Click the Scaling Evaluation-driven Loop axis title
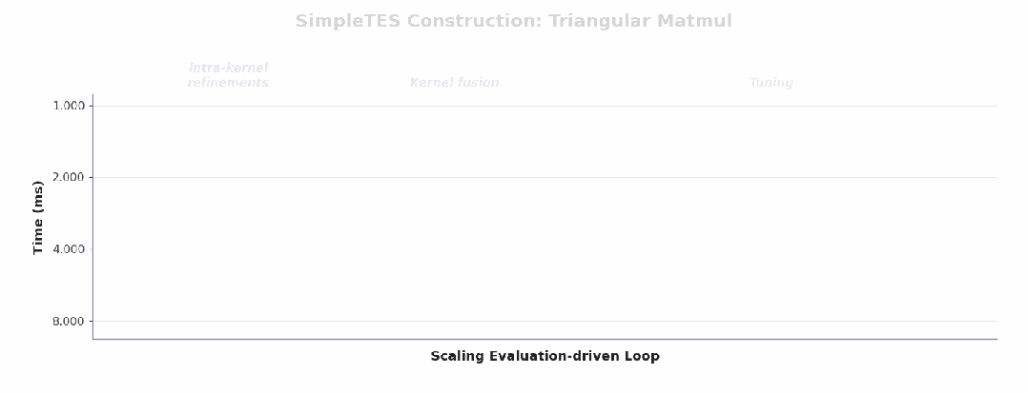 (x=545, y=357)
